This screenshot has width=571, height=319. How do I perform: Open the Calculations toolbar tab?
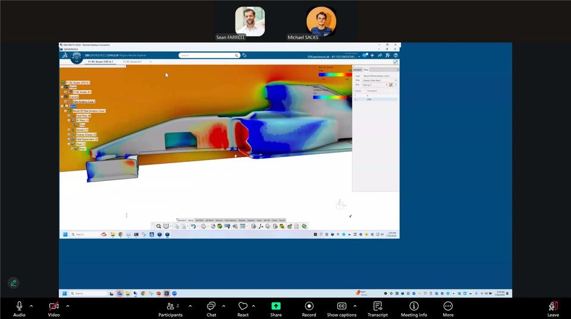pos(231,221)
